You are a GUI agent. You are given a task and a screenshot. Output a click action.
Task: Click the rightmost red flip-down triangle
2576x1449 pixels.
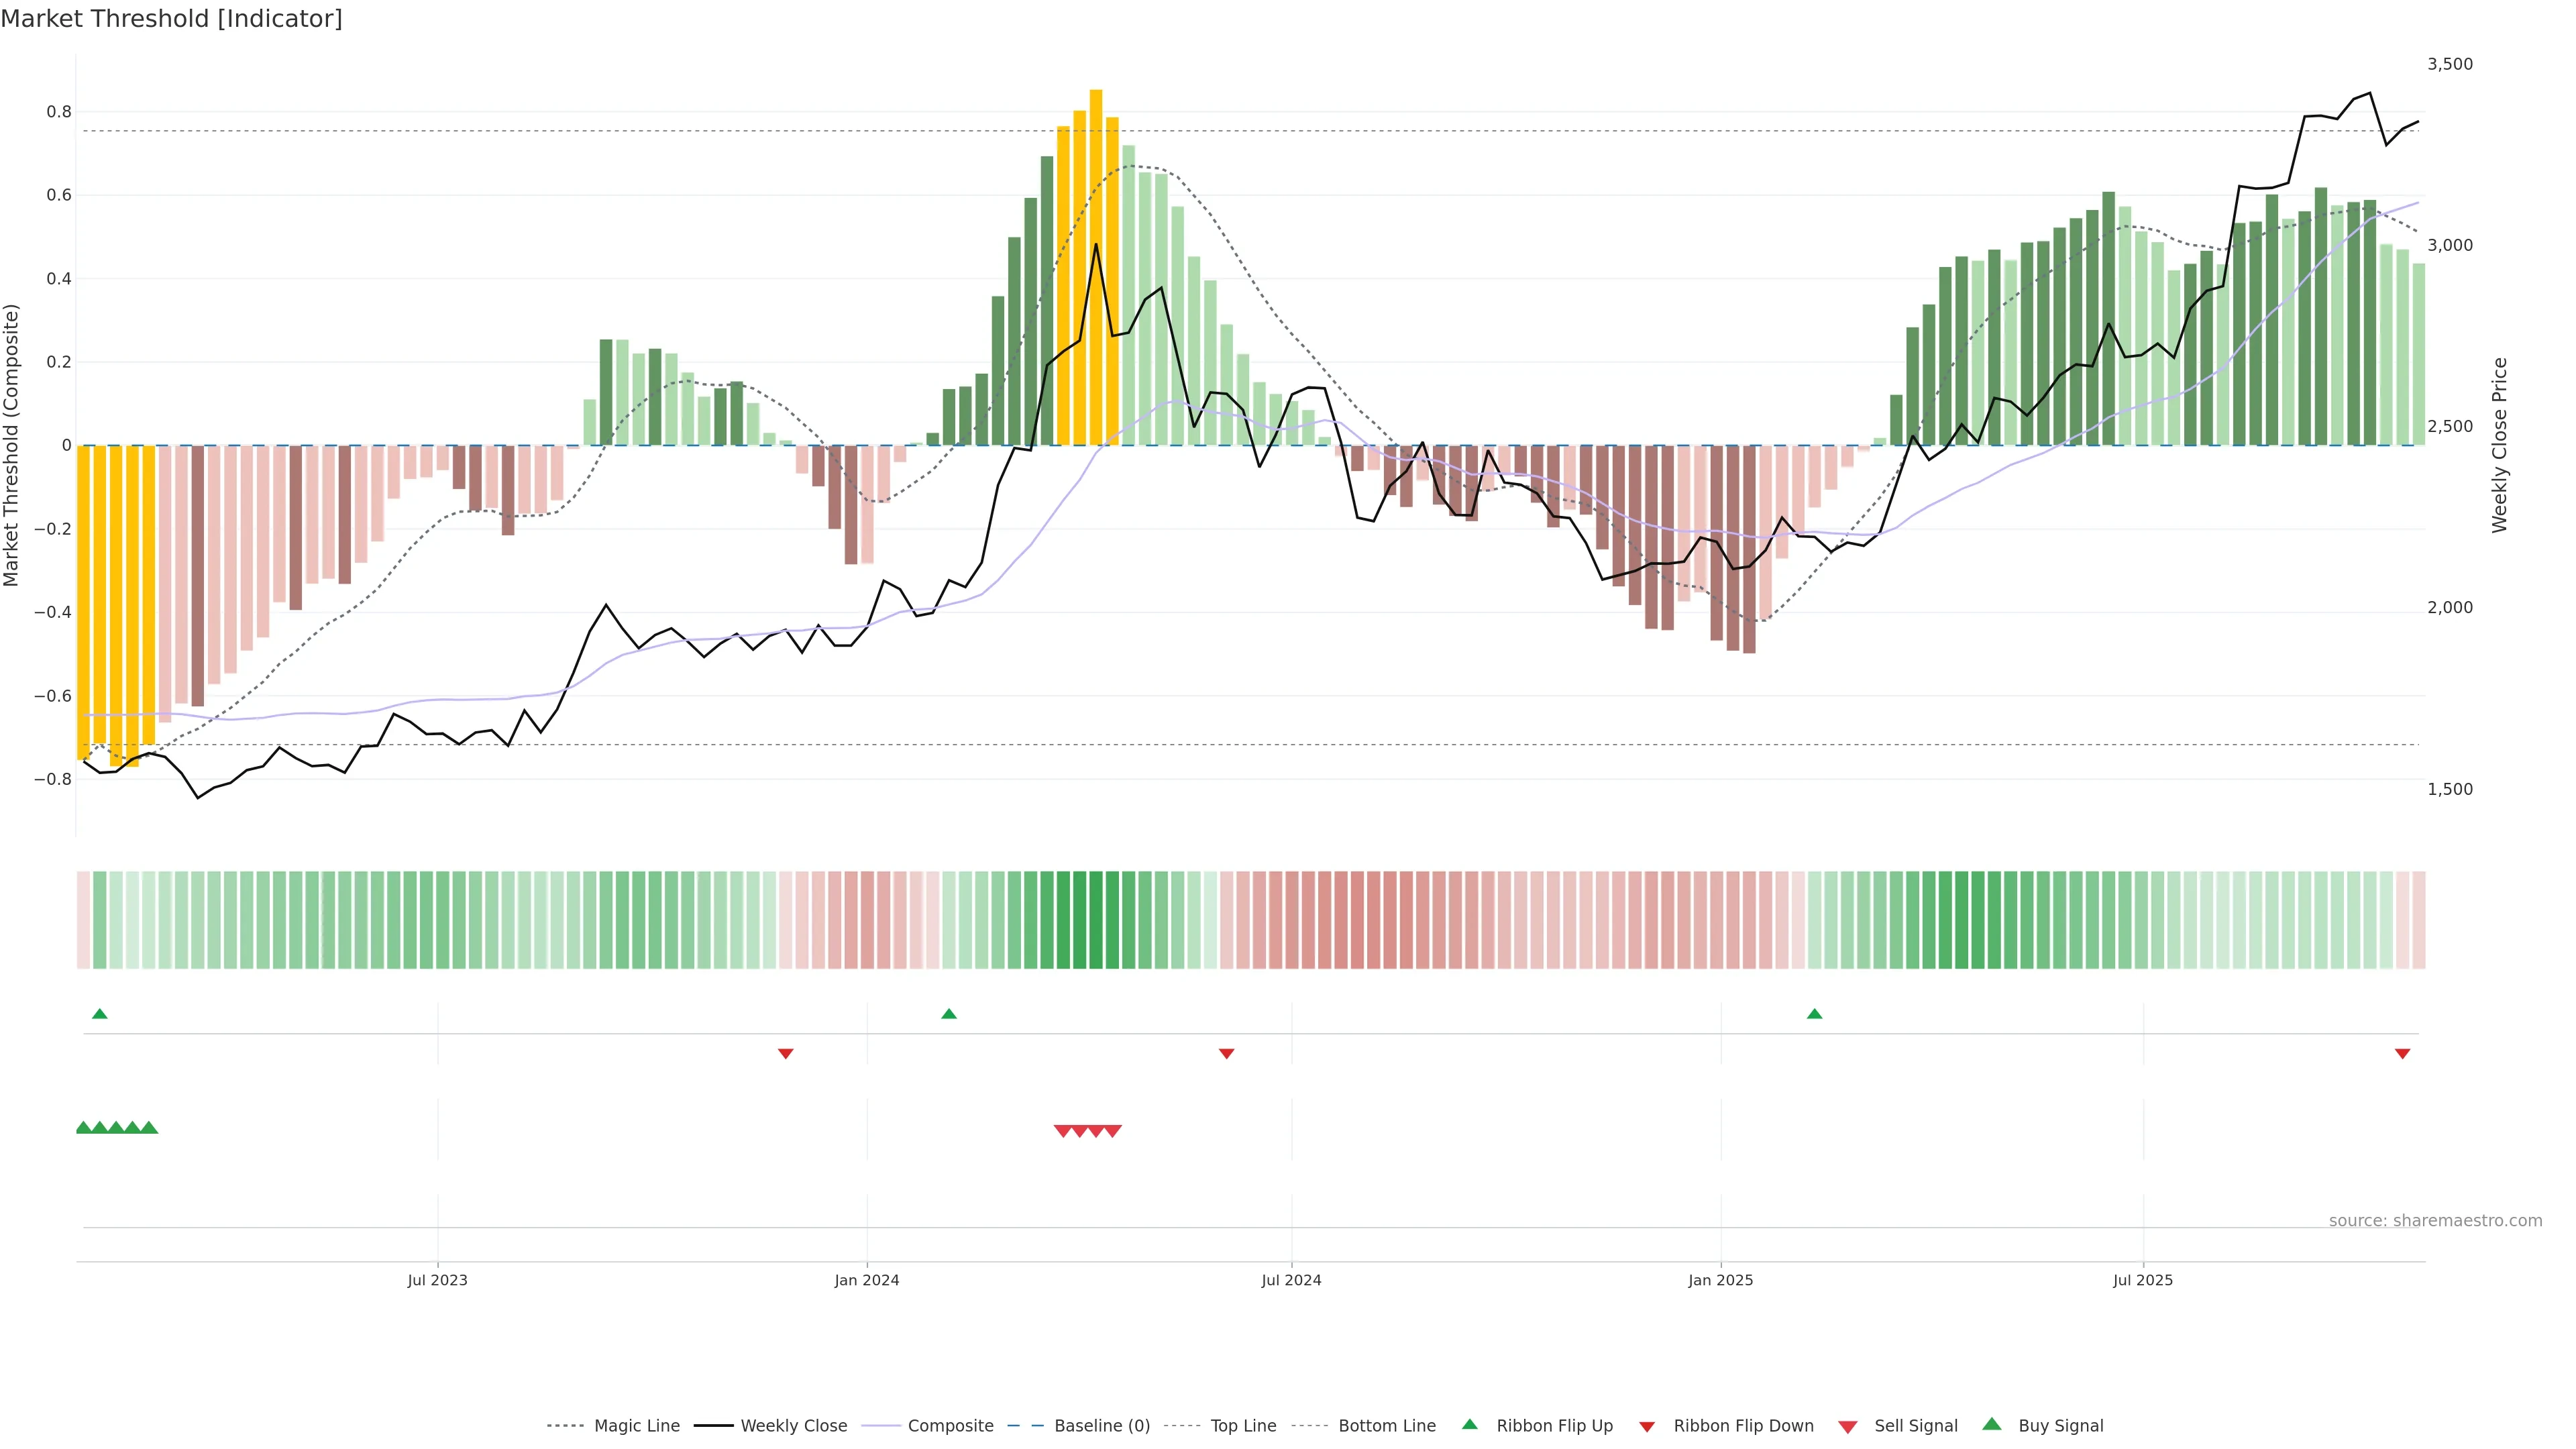(x=2402, y=1053)
